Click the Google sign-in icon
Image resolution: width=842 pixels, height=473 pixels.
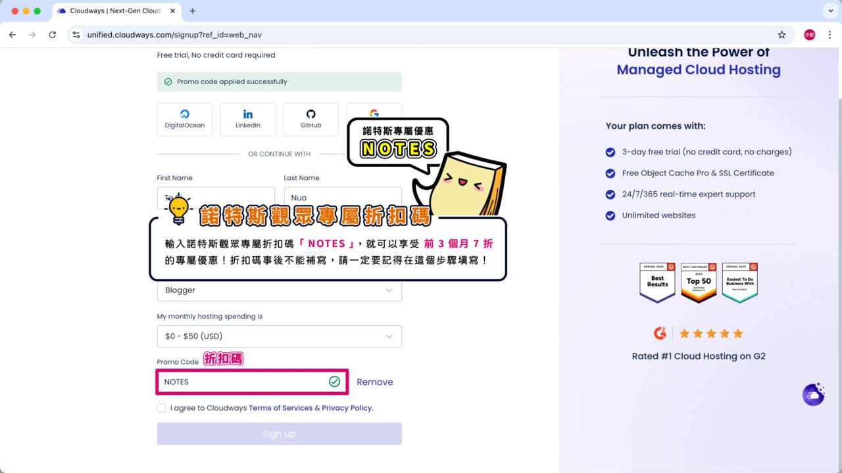click(x=374, y=112)
